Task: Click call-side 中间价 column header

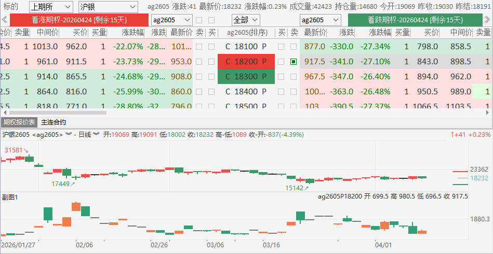Action: 47,33
